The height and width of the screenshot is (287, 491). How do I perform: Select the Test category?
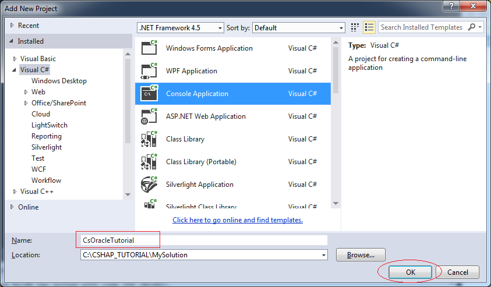pos(38,158)
